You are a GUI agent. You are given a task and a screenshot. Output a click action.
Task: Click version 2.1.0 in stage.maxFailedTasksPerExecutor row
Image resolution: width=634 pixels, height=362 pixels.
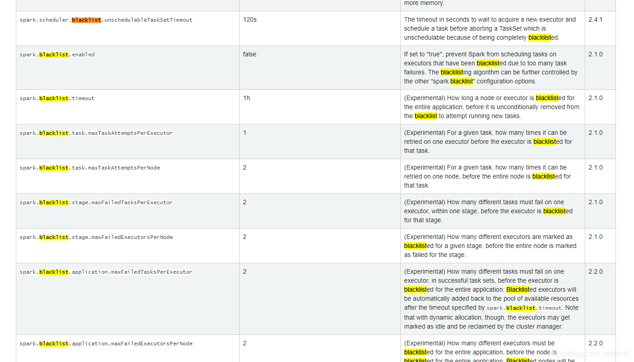point(596,202)
